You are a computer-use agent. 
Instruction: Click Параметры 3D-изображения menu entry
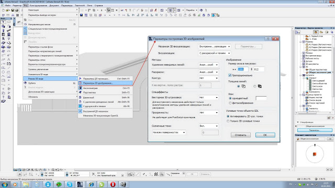[105, 83]
